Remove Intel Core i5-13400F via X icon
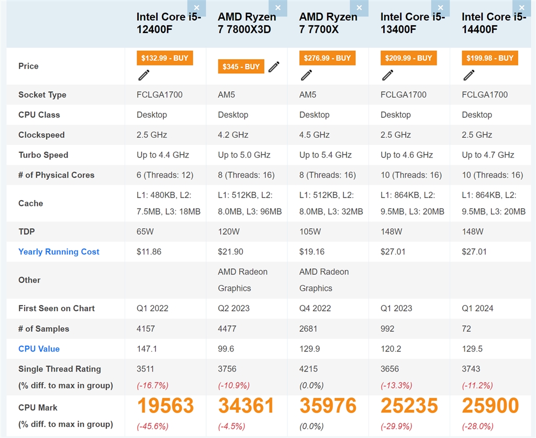The image size is (536, 438). [x=440, y=8]
